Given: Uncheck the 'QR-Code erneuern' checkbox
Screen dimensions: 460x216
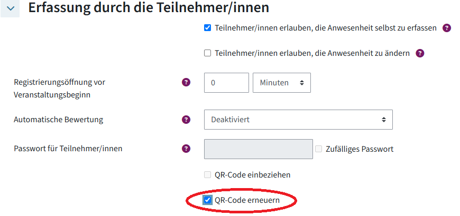Looking at the screenshot, I should (208, 200).
